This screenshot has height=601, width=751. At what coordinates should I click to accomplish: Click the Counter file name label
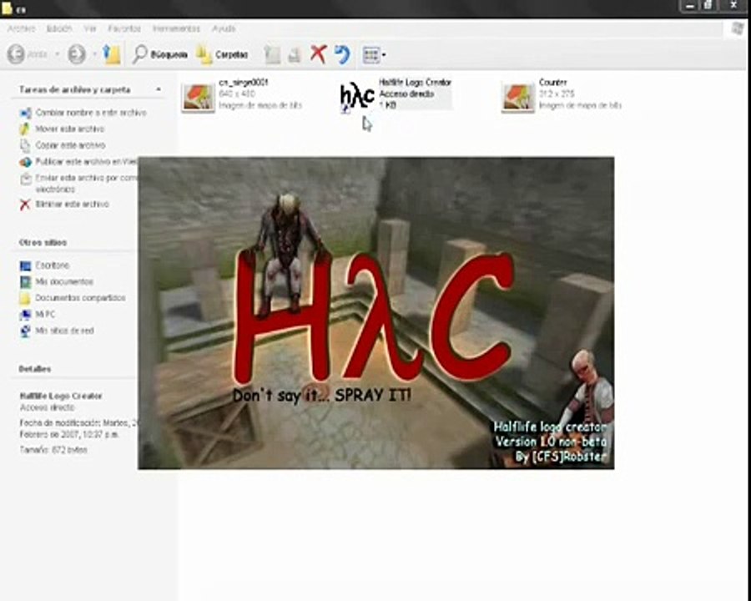(552, 83)
